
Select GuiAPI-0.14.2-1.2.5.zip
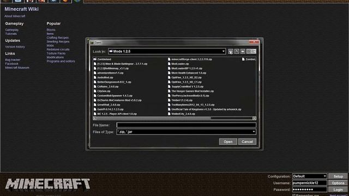click(109, 109)
